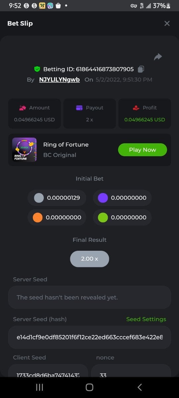This screenshot has height=398, width=179.
Task: Tap the 2.00 x final result pill
Action: 89,259
